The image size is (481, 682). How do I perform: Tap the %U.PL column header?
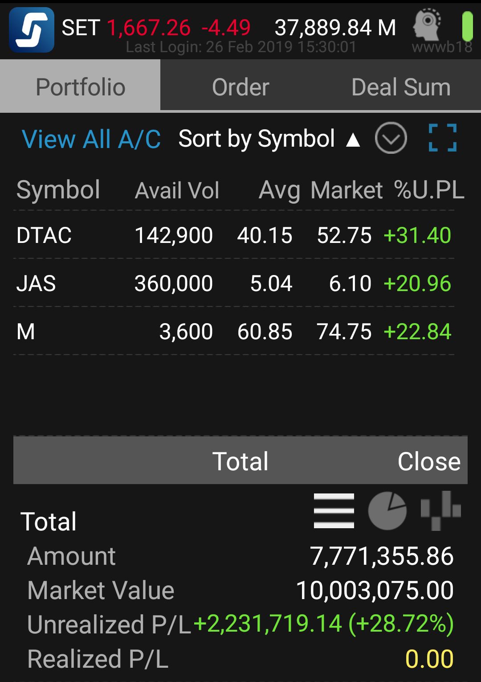[429, 190]
